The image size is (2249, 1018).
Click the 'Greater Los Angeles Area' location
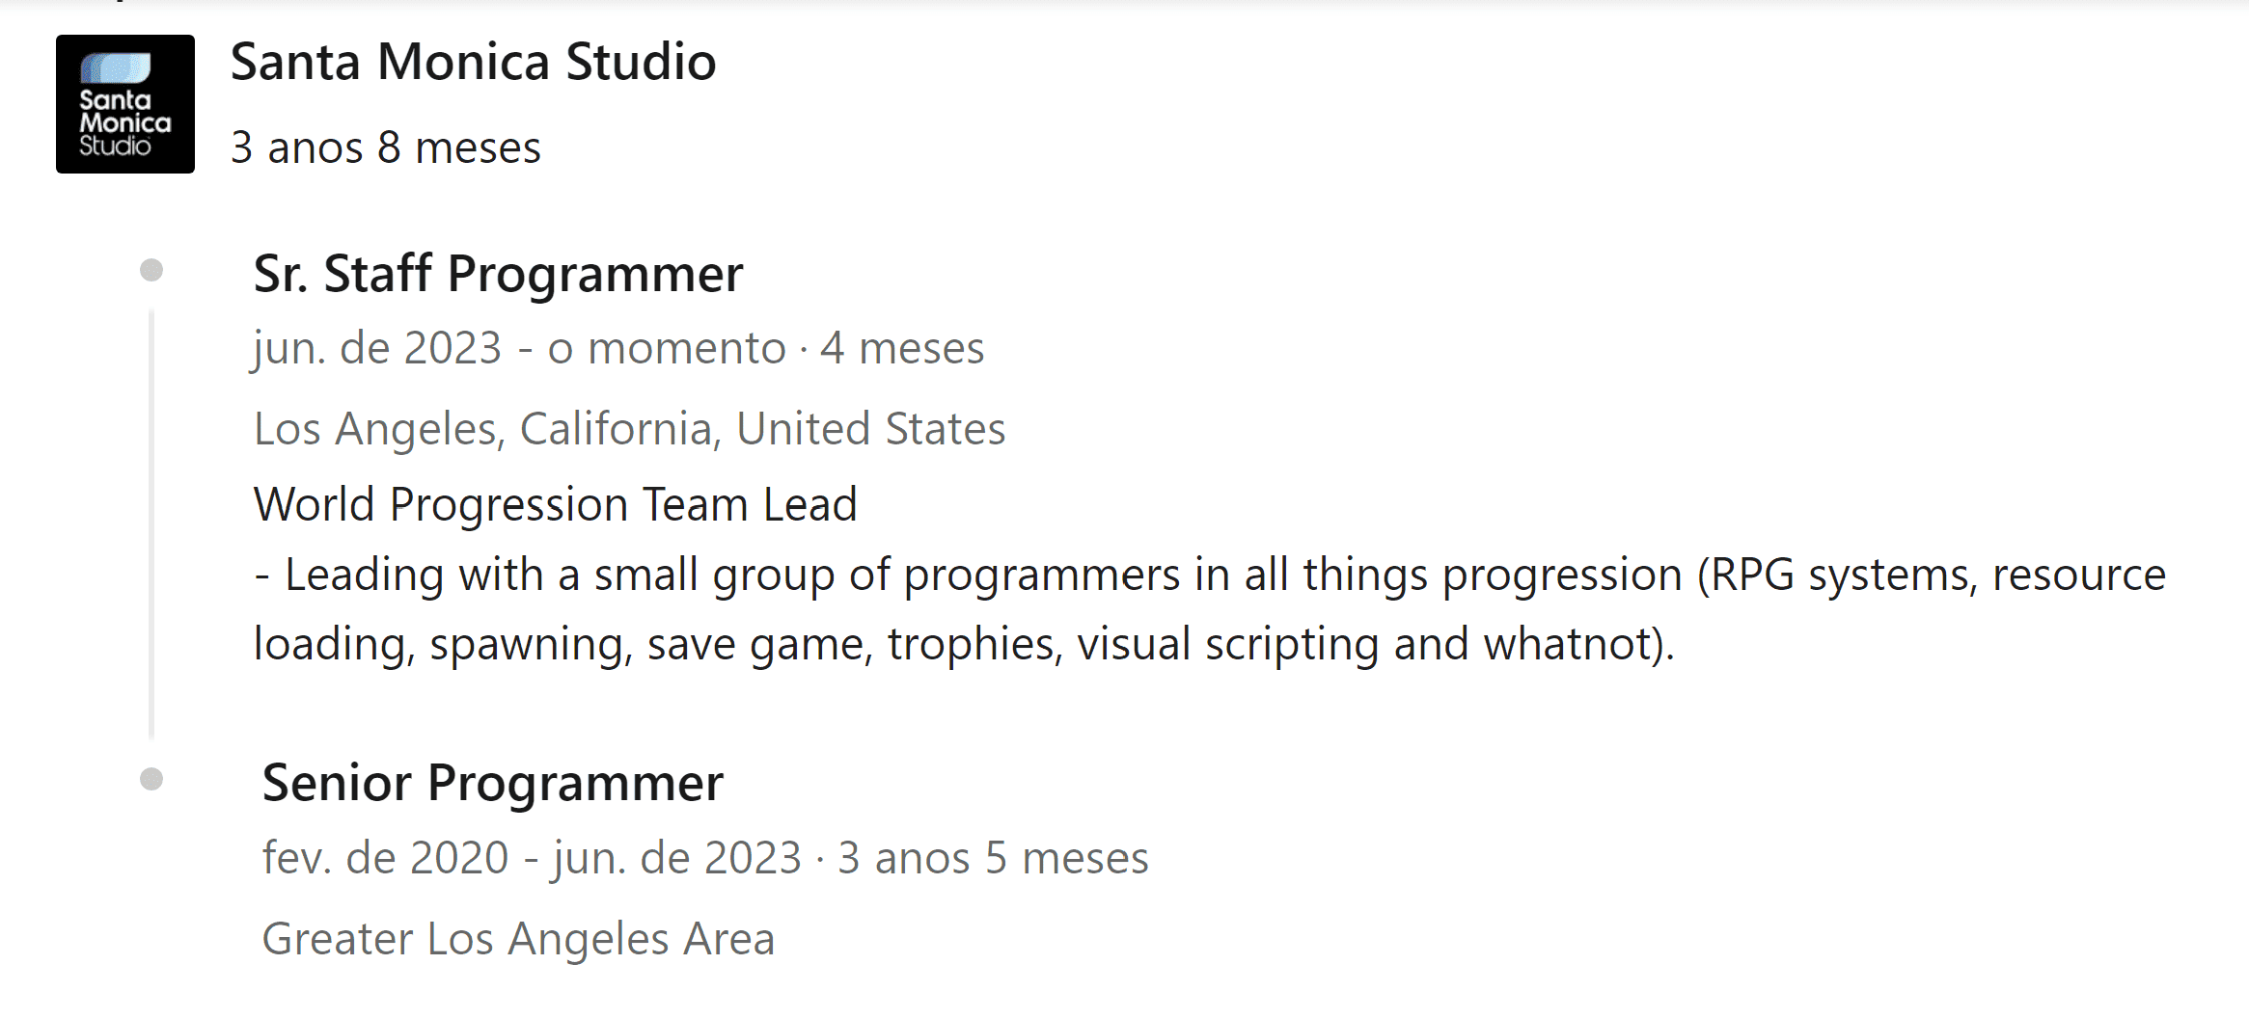pyautogui.click(x=518, y=939)
